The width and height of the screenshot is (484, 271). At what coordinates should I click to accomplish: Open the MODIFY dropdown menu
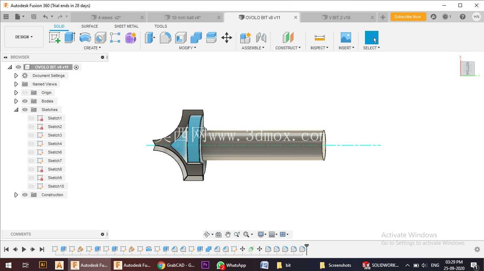point(188,48)
